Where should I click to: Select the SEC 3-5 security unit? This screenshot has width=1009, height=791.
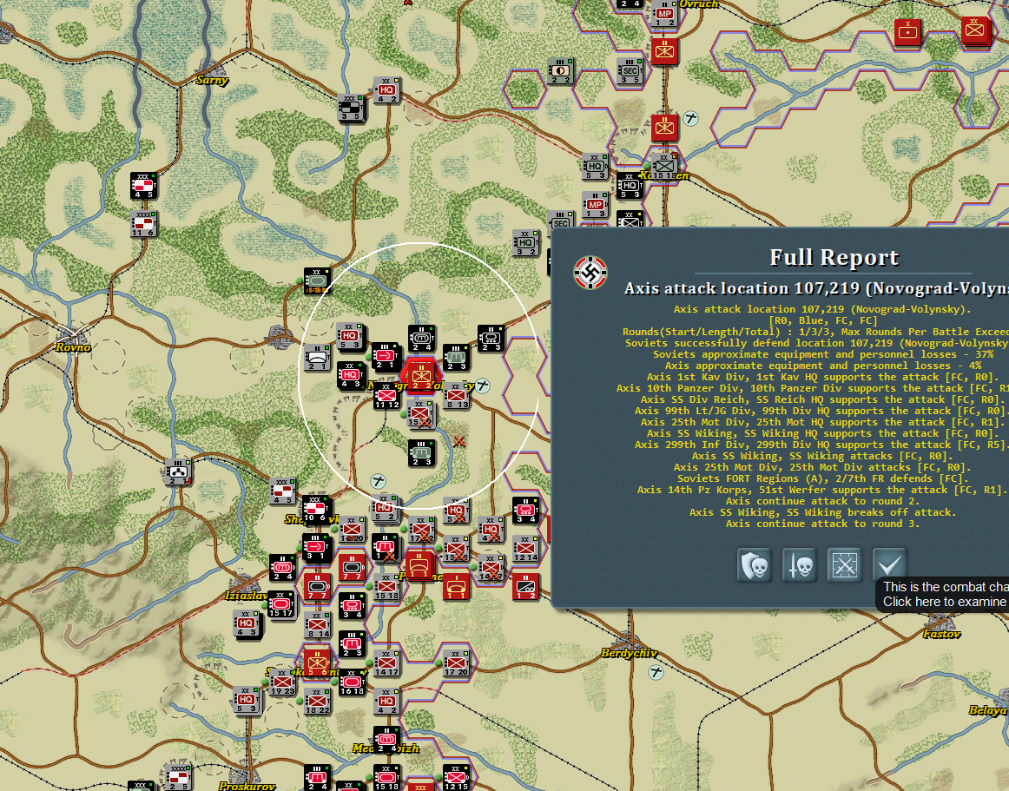pyautogui.click(x=630, y=71)
